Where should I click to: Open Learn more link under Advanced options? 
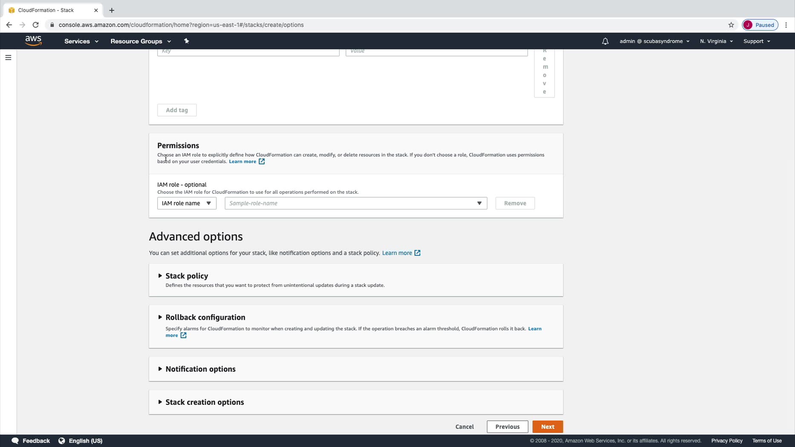click(397, 253)
